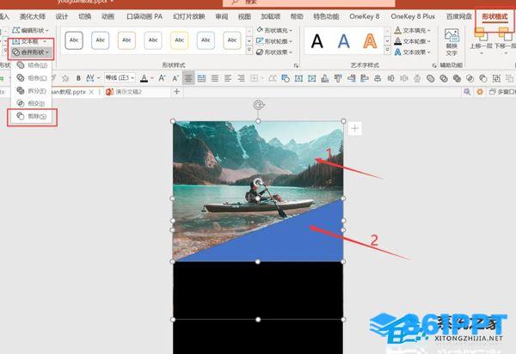Open the 形状填充 shape fill dropdown
Image resolution: width=516 pixels, height=354 pixels.
pyautogui.click(x=274, y=30)
